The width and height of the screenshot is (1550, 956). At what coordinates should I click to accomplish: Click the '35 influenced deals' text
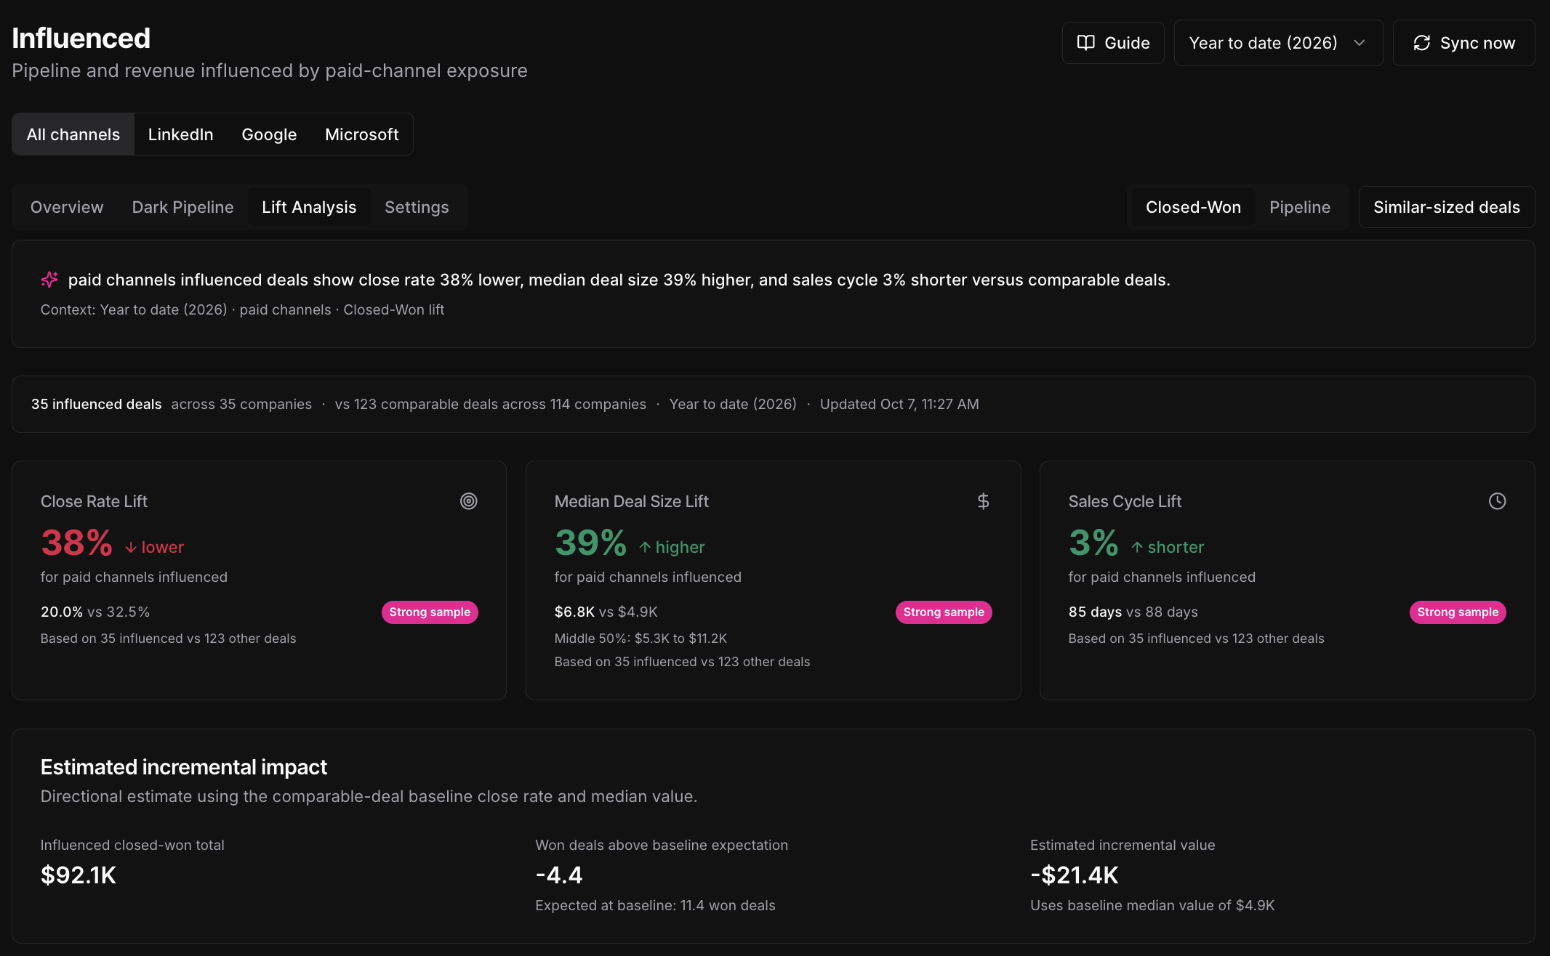pyautogui.click(x=96, y=404)
